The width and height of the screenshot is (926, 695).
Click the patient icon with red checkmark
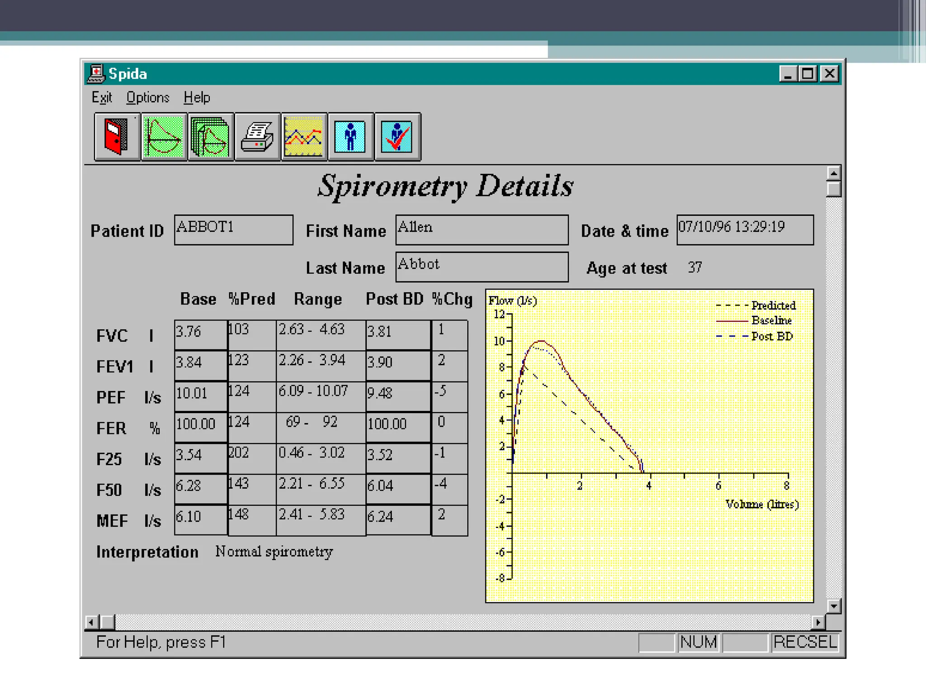click(x=397, y=137)
